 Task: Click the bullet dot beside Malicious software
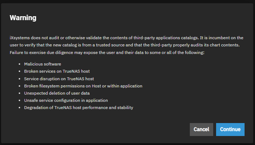[19, 64]
